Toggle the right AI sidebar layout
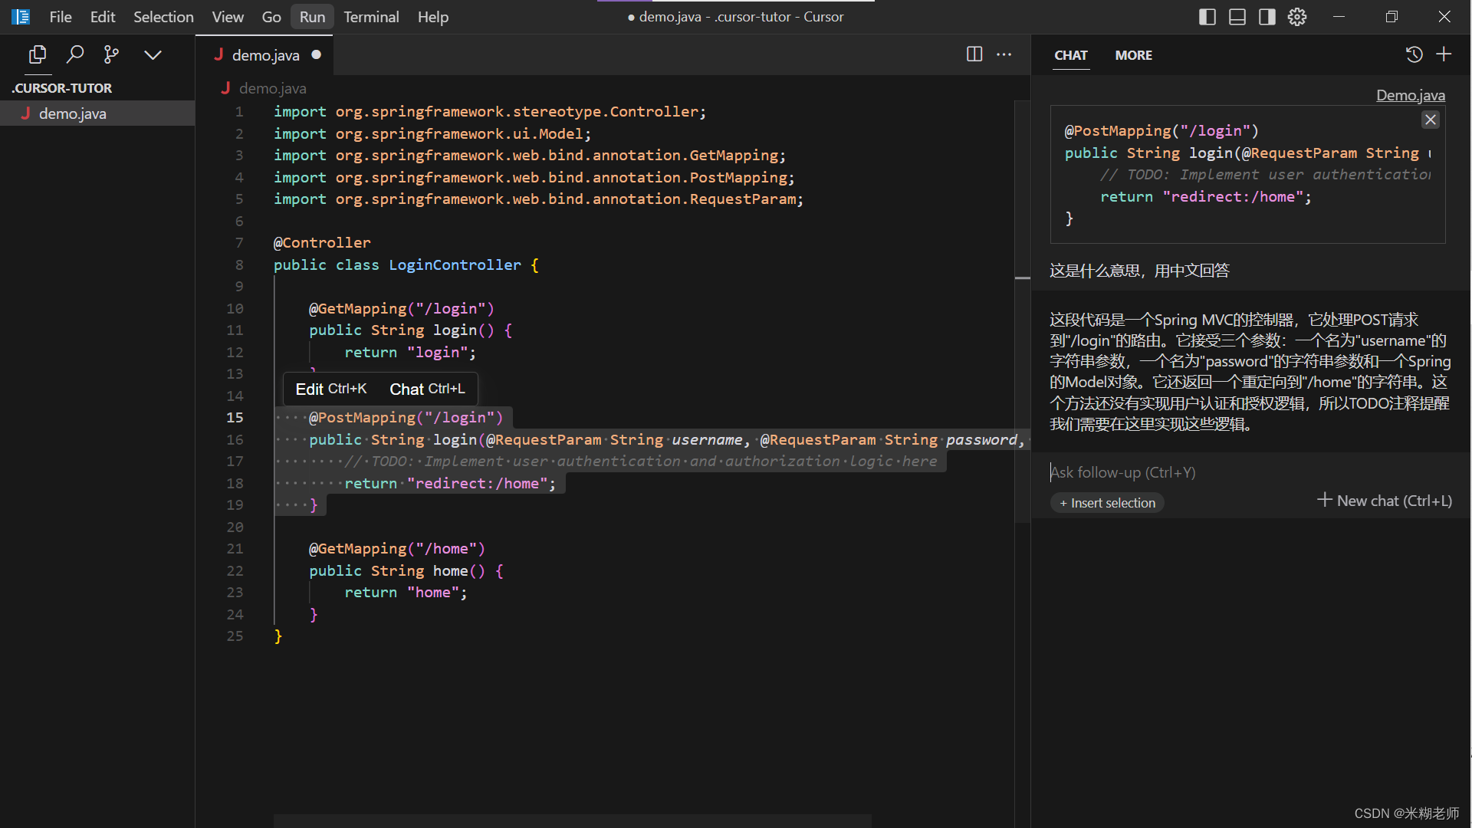The height and width of the screenshot is (828, 1472). pos(1267,17)
